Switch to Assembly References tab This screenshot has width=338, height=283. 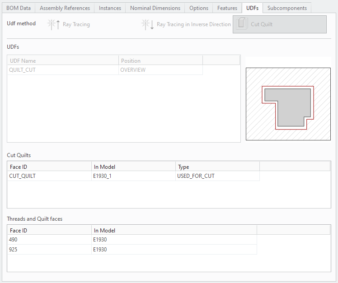(65, 8)
